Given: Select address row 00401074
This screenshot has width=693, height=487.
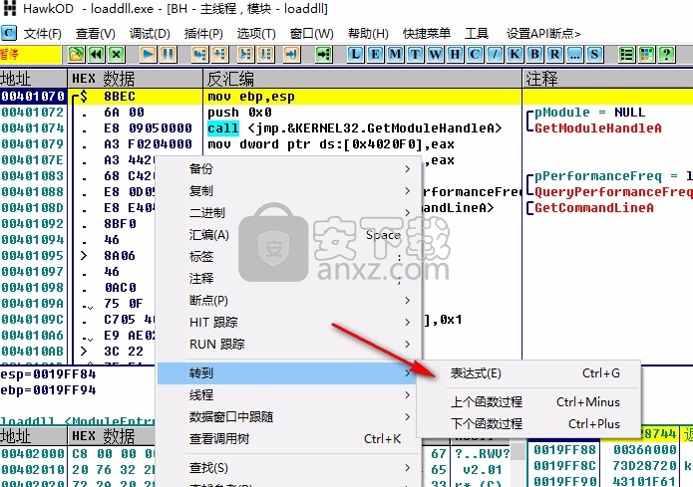Looking at the screenshot, I should (x=33, y=128).
